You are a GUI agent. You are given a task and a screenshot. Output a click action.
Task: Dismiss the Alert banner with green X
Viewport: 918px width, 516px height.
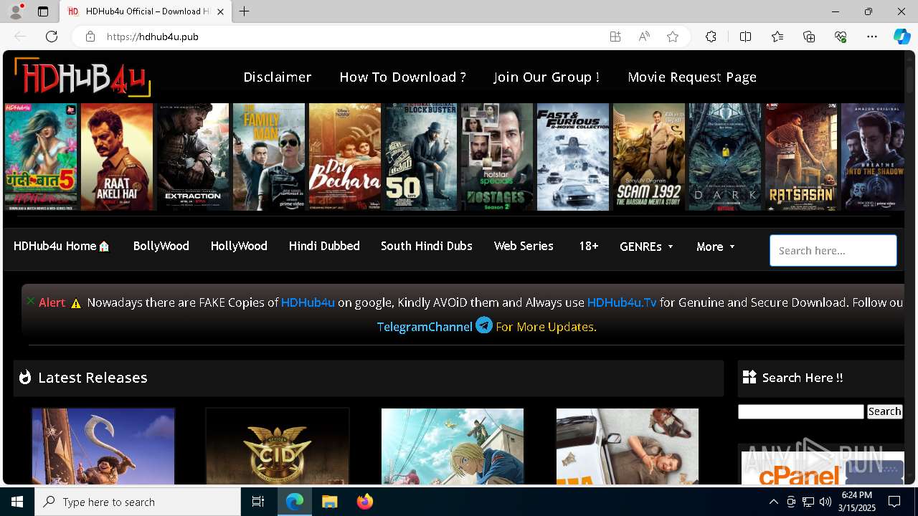click(x=30, y=301)
